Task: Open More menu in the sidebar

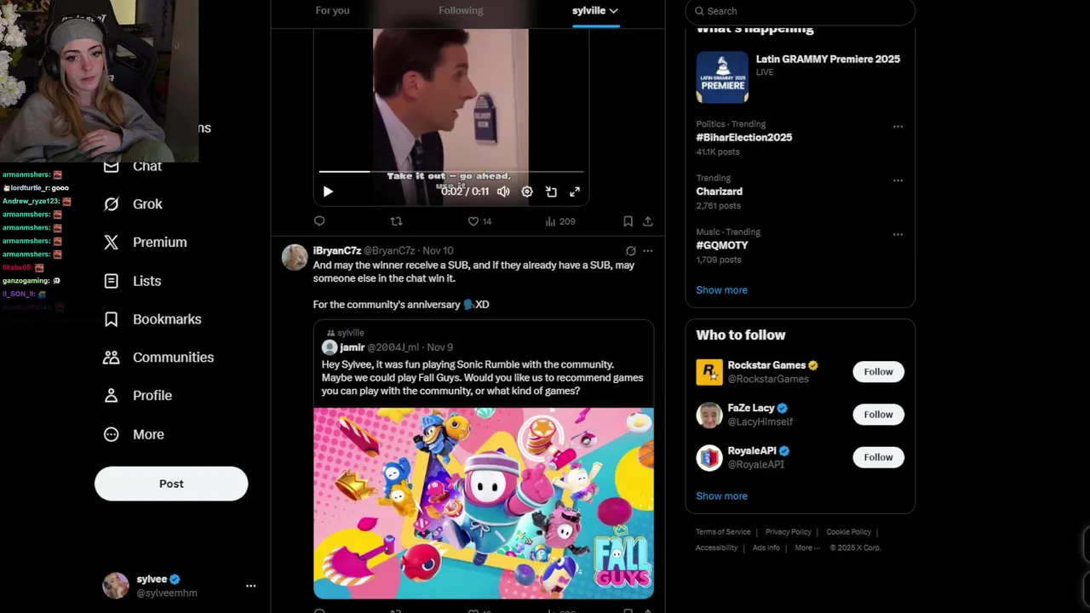Action: pos(134,434)
